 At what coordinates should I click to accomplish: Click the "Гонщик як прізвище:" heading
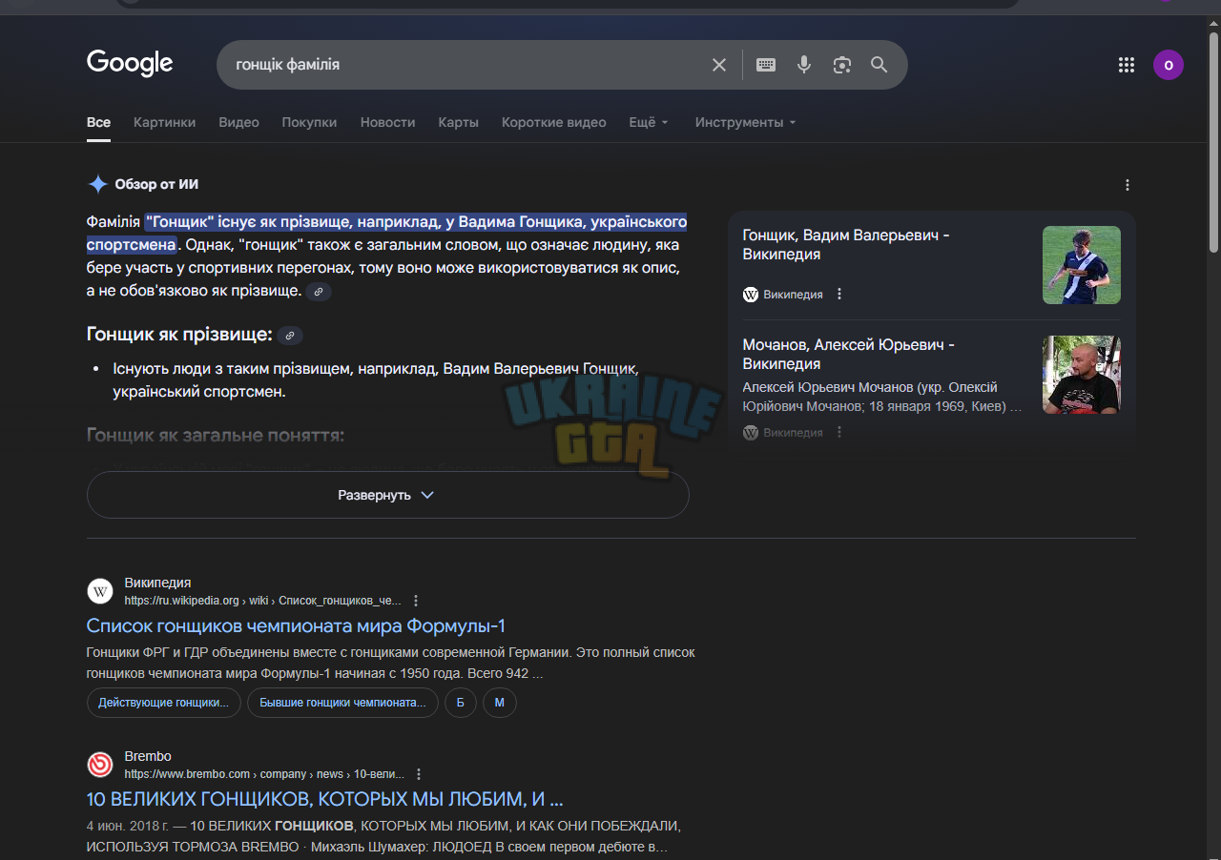pyautogui.click(x=179, y=335)
